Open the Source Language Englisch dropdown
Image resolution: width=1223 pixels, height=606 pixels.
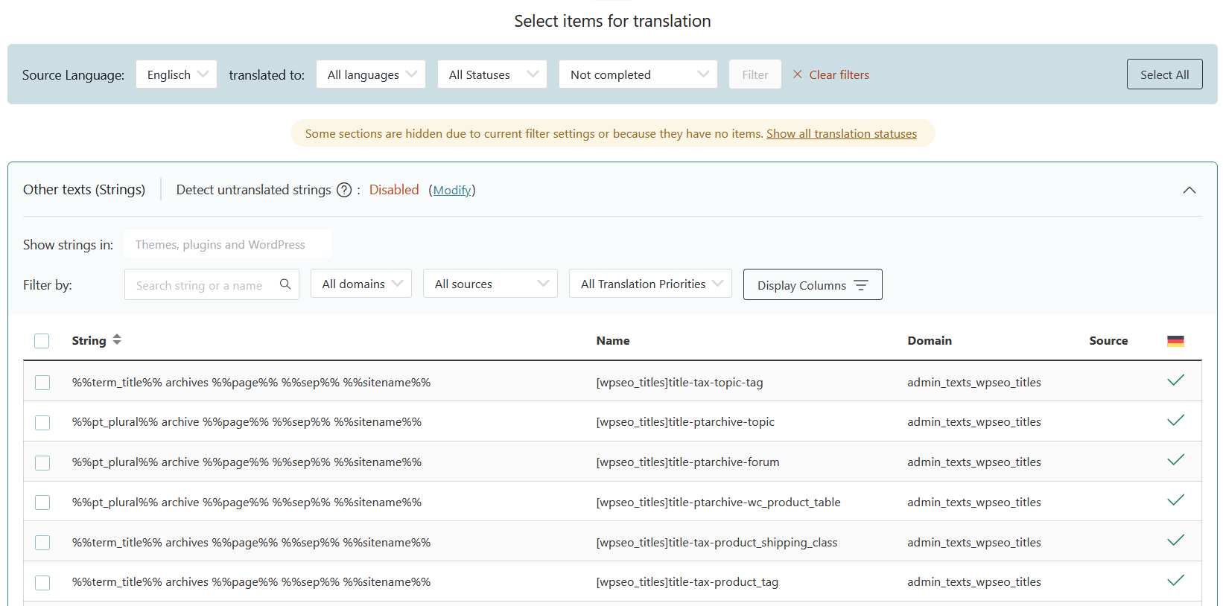coord(177,74)
